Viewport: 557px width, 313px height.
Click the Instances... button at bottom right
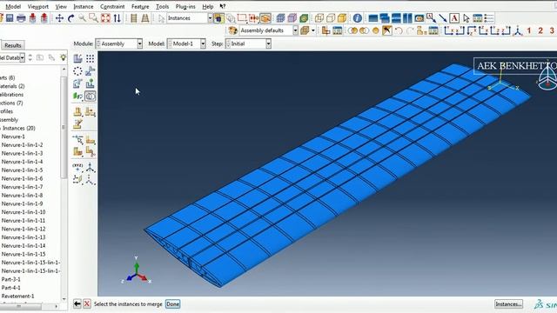click(508, 304)
